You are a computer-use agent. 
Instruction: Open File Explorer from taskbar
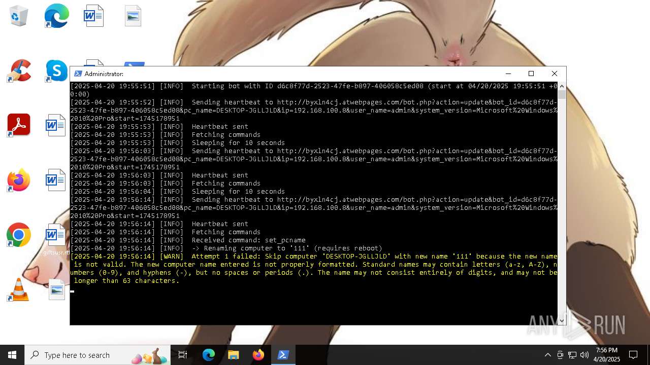coord(234,355)
